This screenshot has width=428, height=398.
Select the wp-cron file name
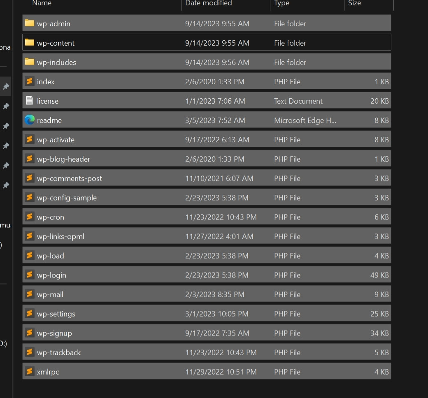pos(51,217)
